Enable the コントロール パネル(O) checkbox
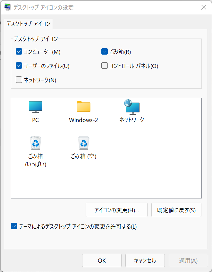The image size is (212, 272). click(105, 66)
